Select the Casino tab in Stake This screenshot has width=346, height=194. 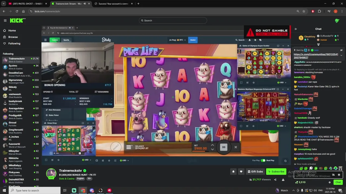[55, 40]
